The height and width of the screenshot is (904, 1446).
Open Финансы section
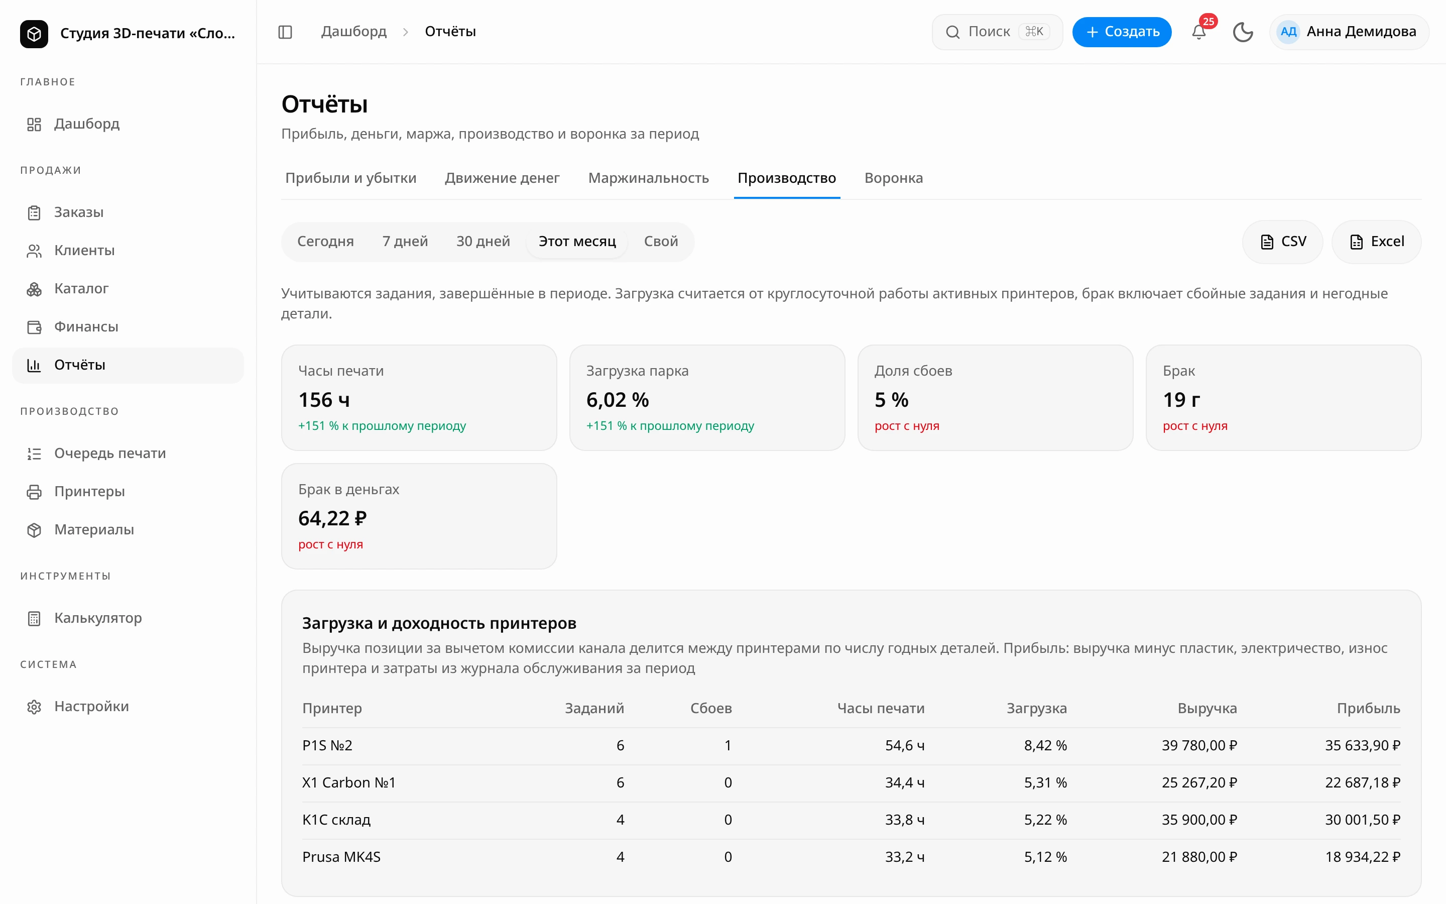coord(128,327)
